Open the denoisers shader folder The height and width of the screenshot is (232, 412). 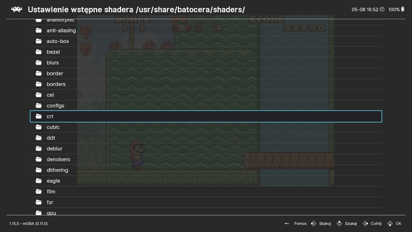click(206, 159)
